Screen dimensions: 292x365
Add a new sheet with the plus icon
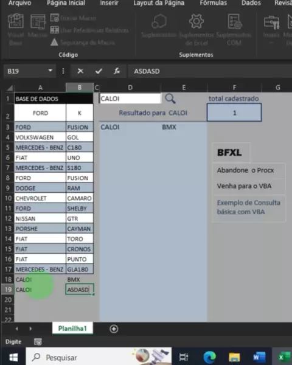pyautogui.click(x=114, y=329)
